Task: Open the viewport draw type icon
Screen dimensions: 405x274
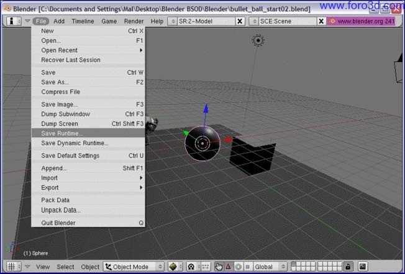Action: click(175, 267)
